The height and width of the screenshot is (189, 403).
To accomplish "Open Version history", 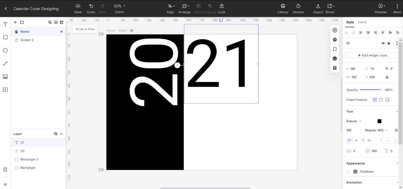I will point(298,9).
